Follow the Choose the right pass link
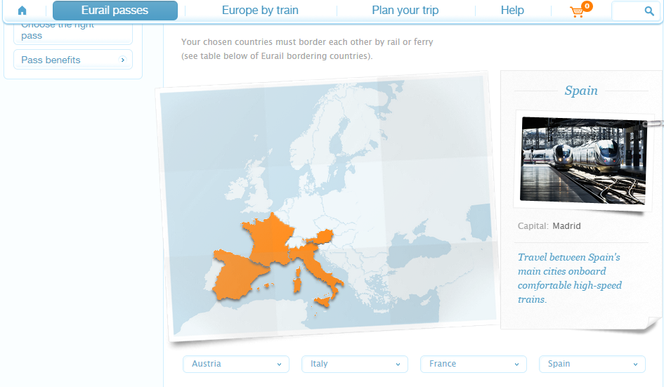 tap(58, 31)
